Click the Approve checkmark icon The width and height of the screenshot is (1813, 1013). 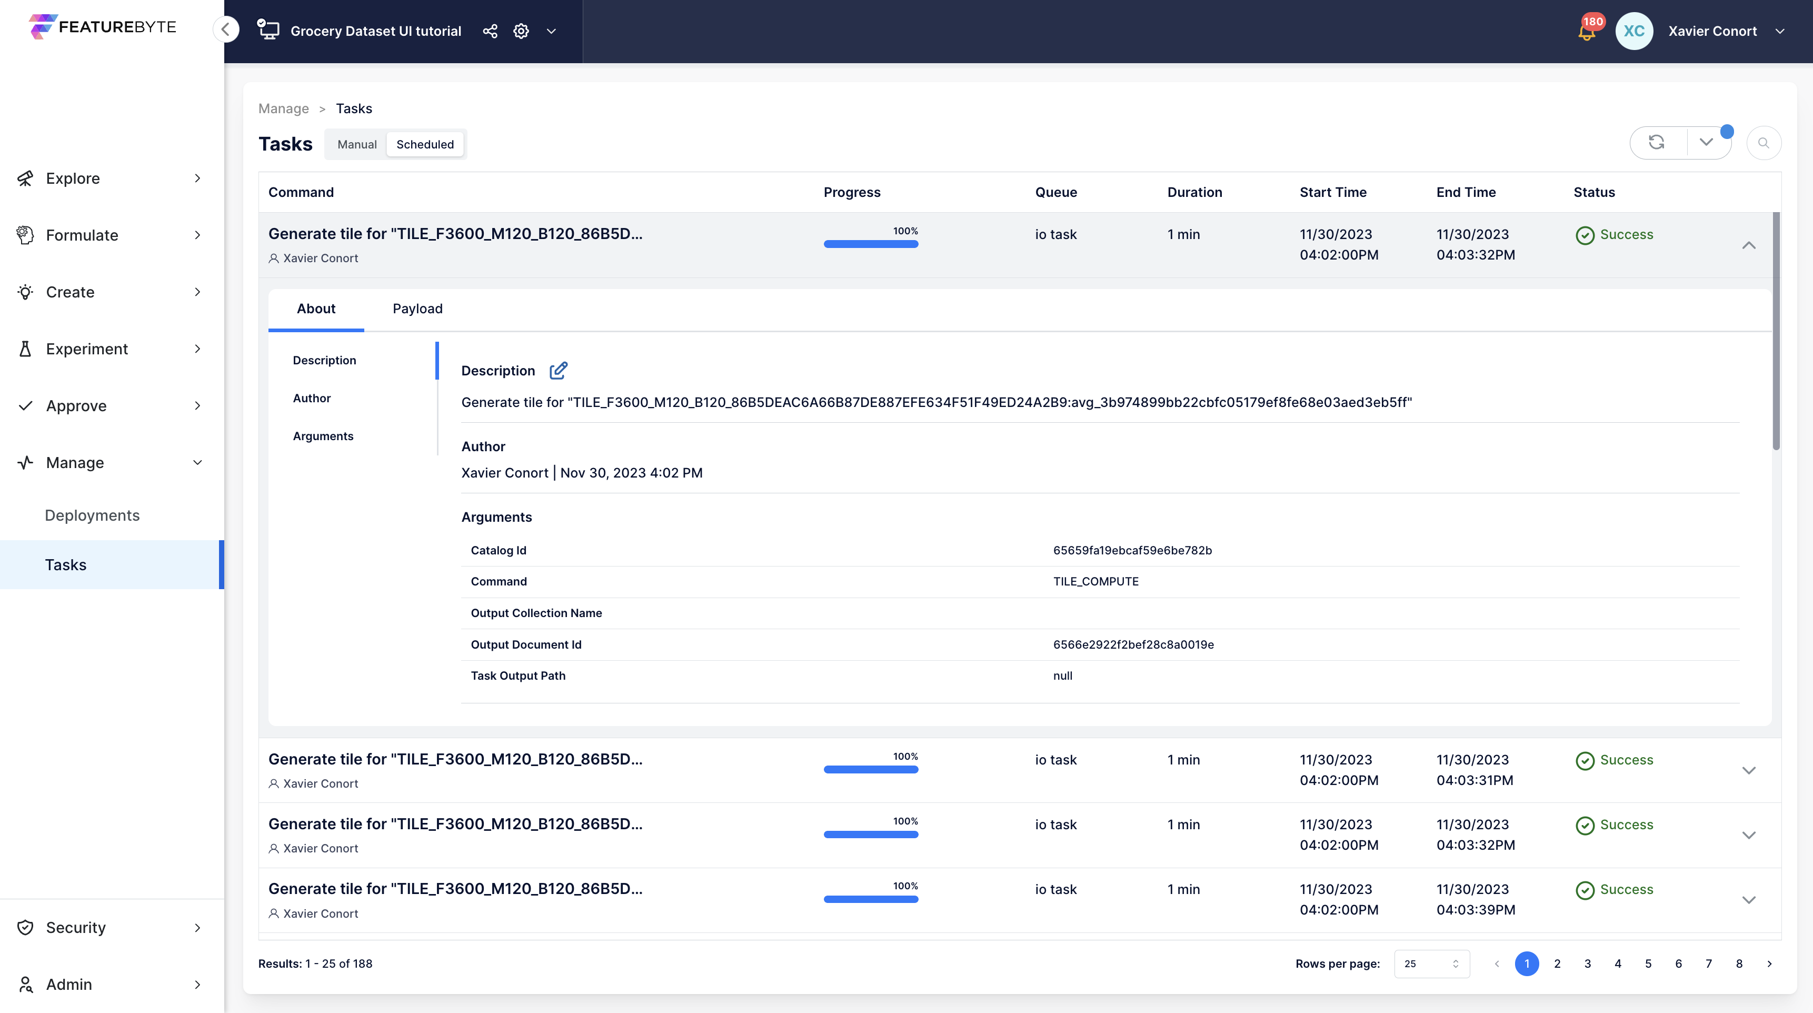click(x=25, y=405)
